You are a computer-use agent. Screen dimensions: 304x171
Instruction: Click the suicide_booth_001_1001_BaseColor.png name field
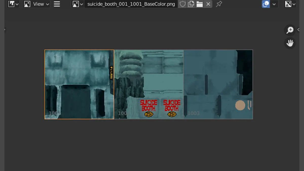tap(131, 4)
